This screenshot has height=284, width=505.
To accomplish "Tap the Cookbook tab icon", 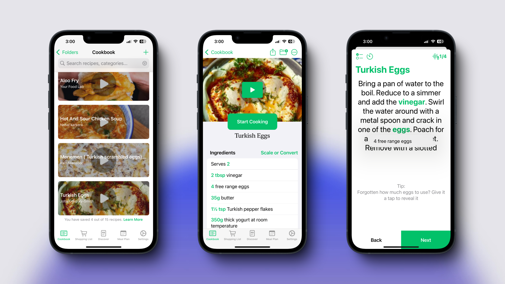I will click(x=63, y=234).
